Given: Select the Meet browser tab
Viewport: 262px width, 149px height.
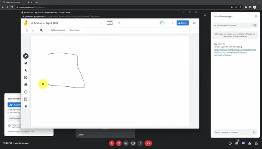Looking at the screenshot, I should tap(16, 2).
